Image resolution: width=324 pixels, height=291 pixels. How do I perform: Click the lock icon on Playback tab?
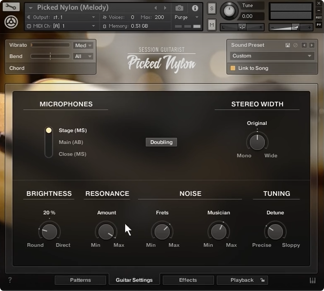point(262,280)
